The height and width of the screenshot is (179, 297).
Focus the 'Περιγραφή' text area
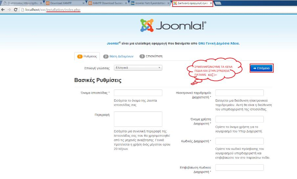[x=138, y=119]
